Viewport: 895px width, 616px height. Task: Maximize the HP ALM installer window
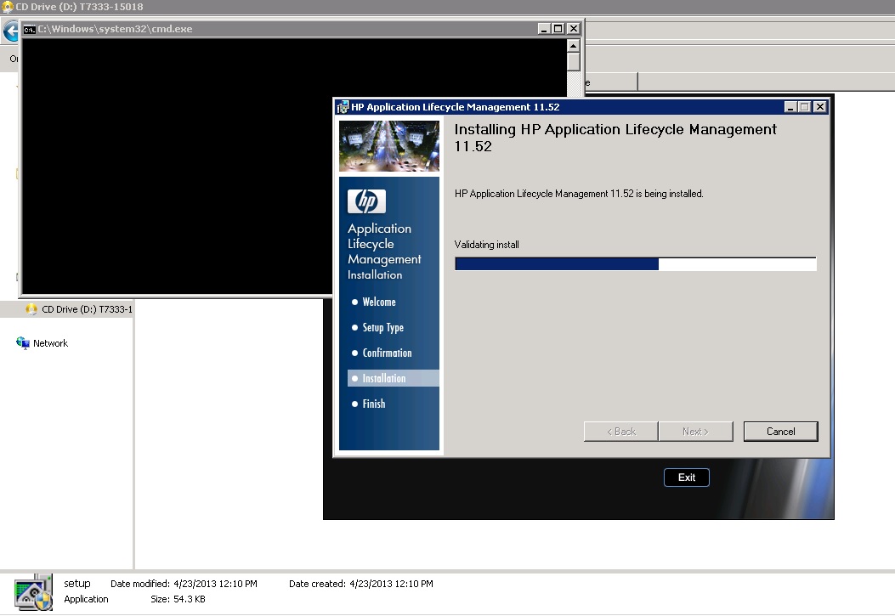click(x=804, y=107)
